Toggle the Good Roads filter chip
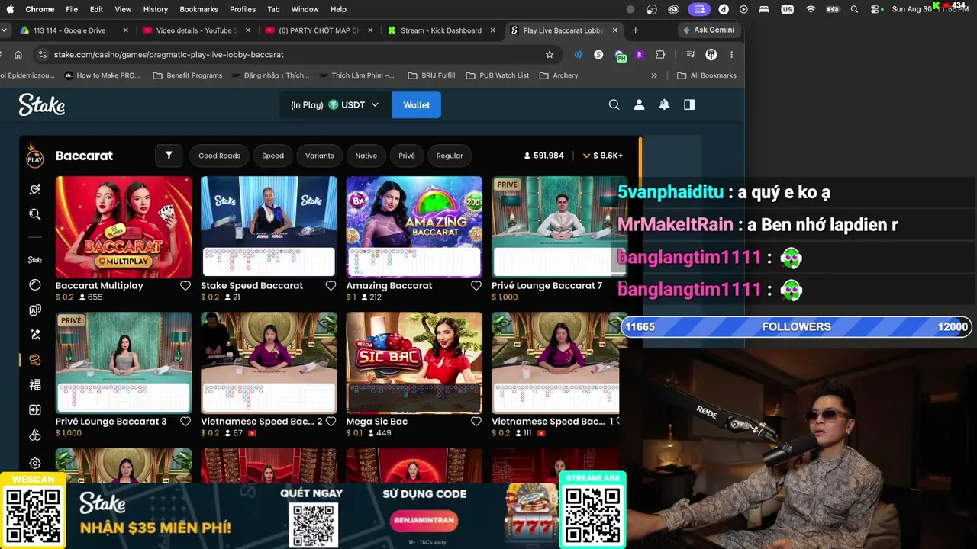 219,156
